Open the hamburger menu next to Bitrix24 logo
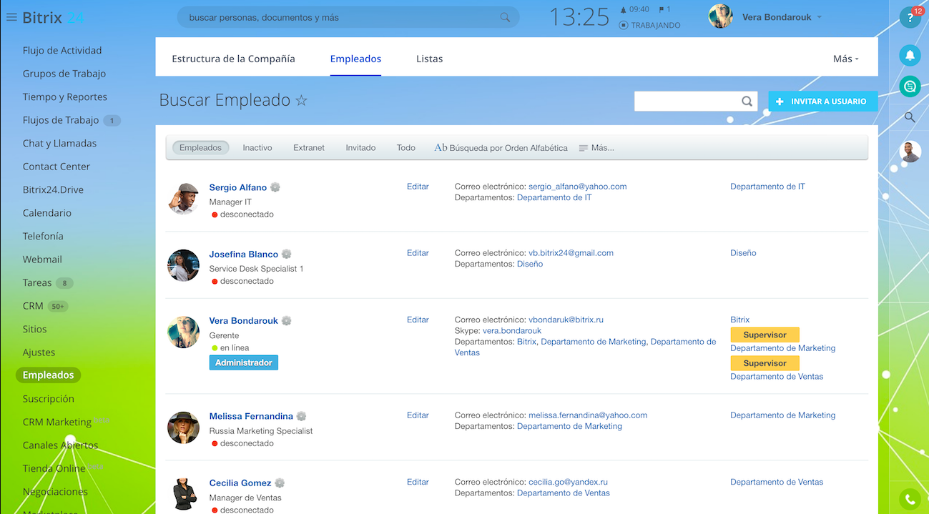This screenshot has height=514, width=929. [x=11, y=16]
